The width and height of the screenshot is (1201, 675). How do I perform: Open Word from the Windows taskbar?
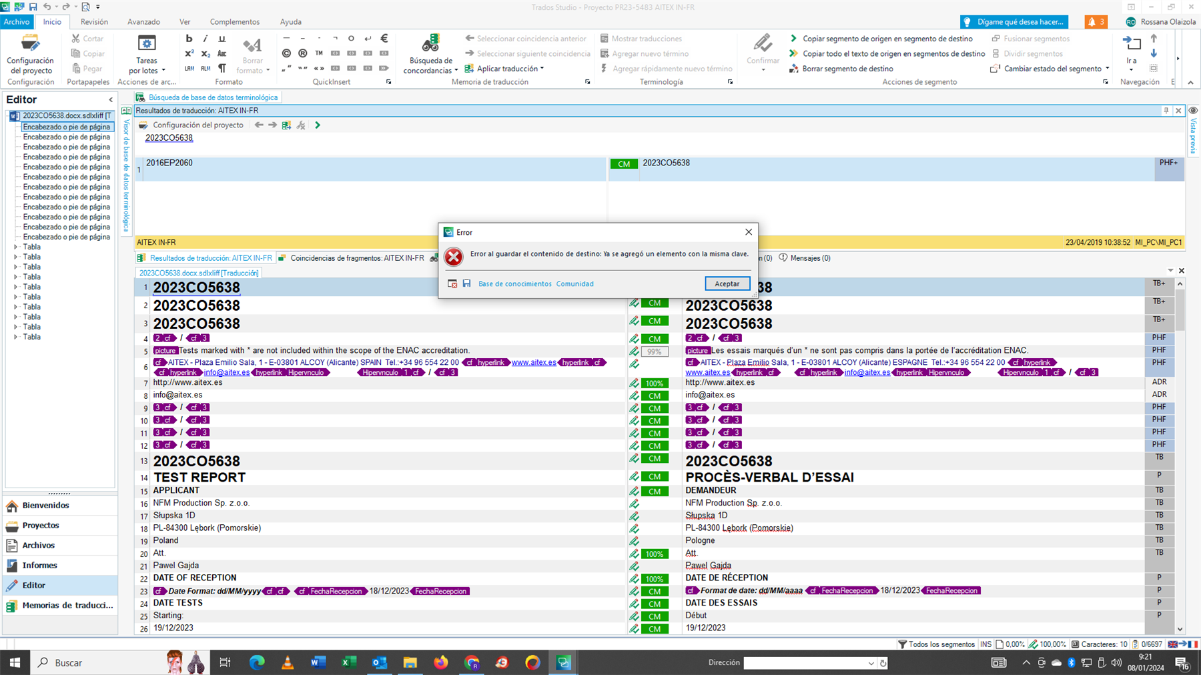pyautogui.click(x=318, y=662)
